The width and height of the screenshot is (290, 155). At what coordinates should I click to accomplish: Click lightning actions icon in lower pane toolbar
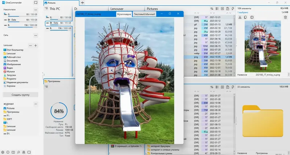(x=233, y=87)
